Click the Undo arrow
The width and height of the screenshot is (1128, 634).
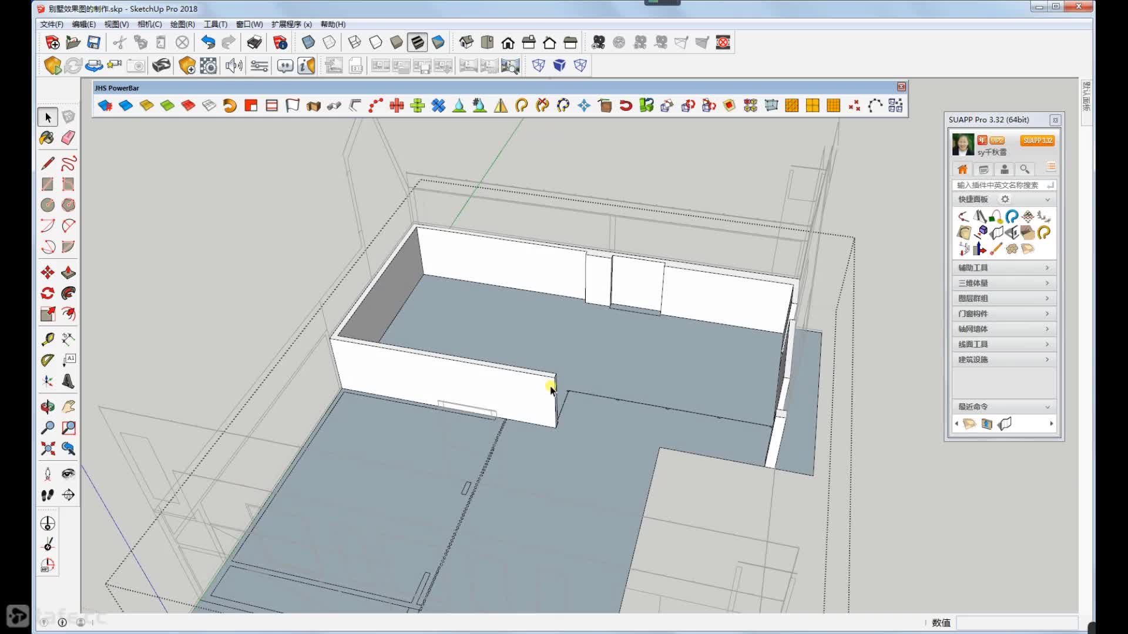click(x=208, y=42)
